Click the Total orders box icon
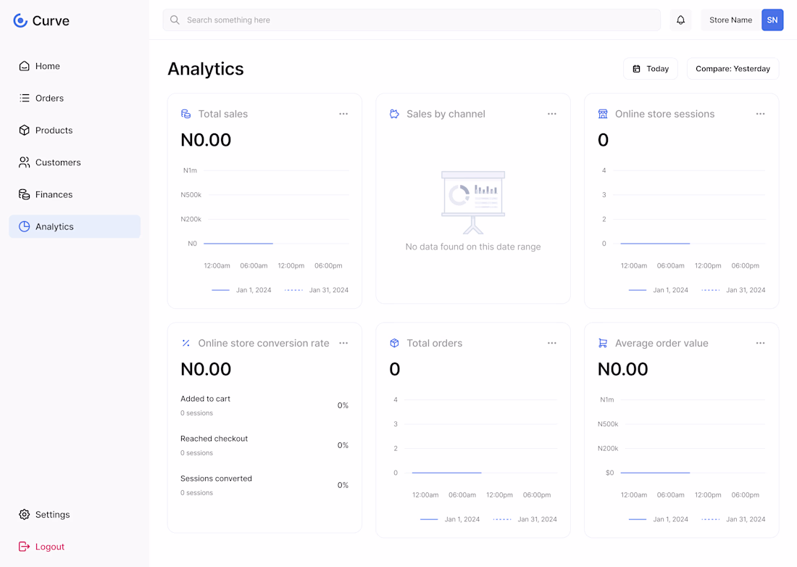The image size is (797, 567). tap(394, 343)
